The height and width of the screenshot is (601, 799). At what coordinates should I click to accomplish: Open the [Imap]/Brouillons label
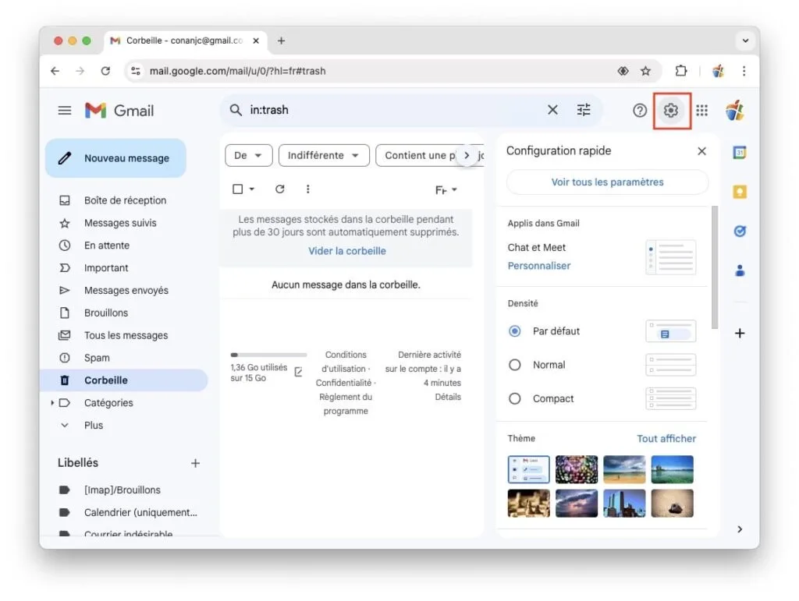[123, 490]
